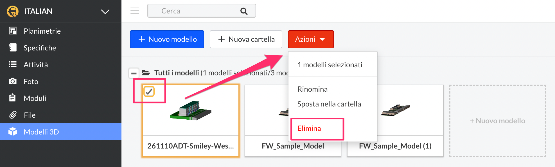This screenshot has width=555, height=167.
Task: Click the Modelli 3D cube icon
Action: 13,132
